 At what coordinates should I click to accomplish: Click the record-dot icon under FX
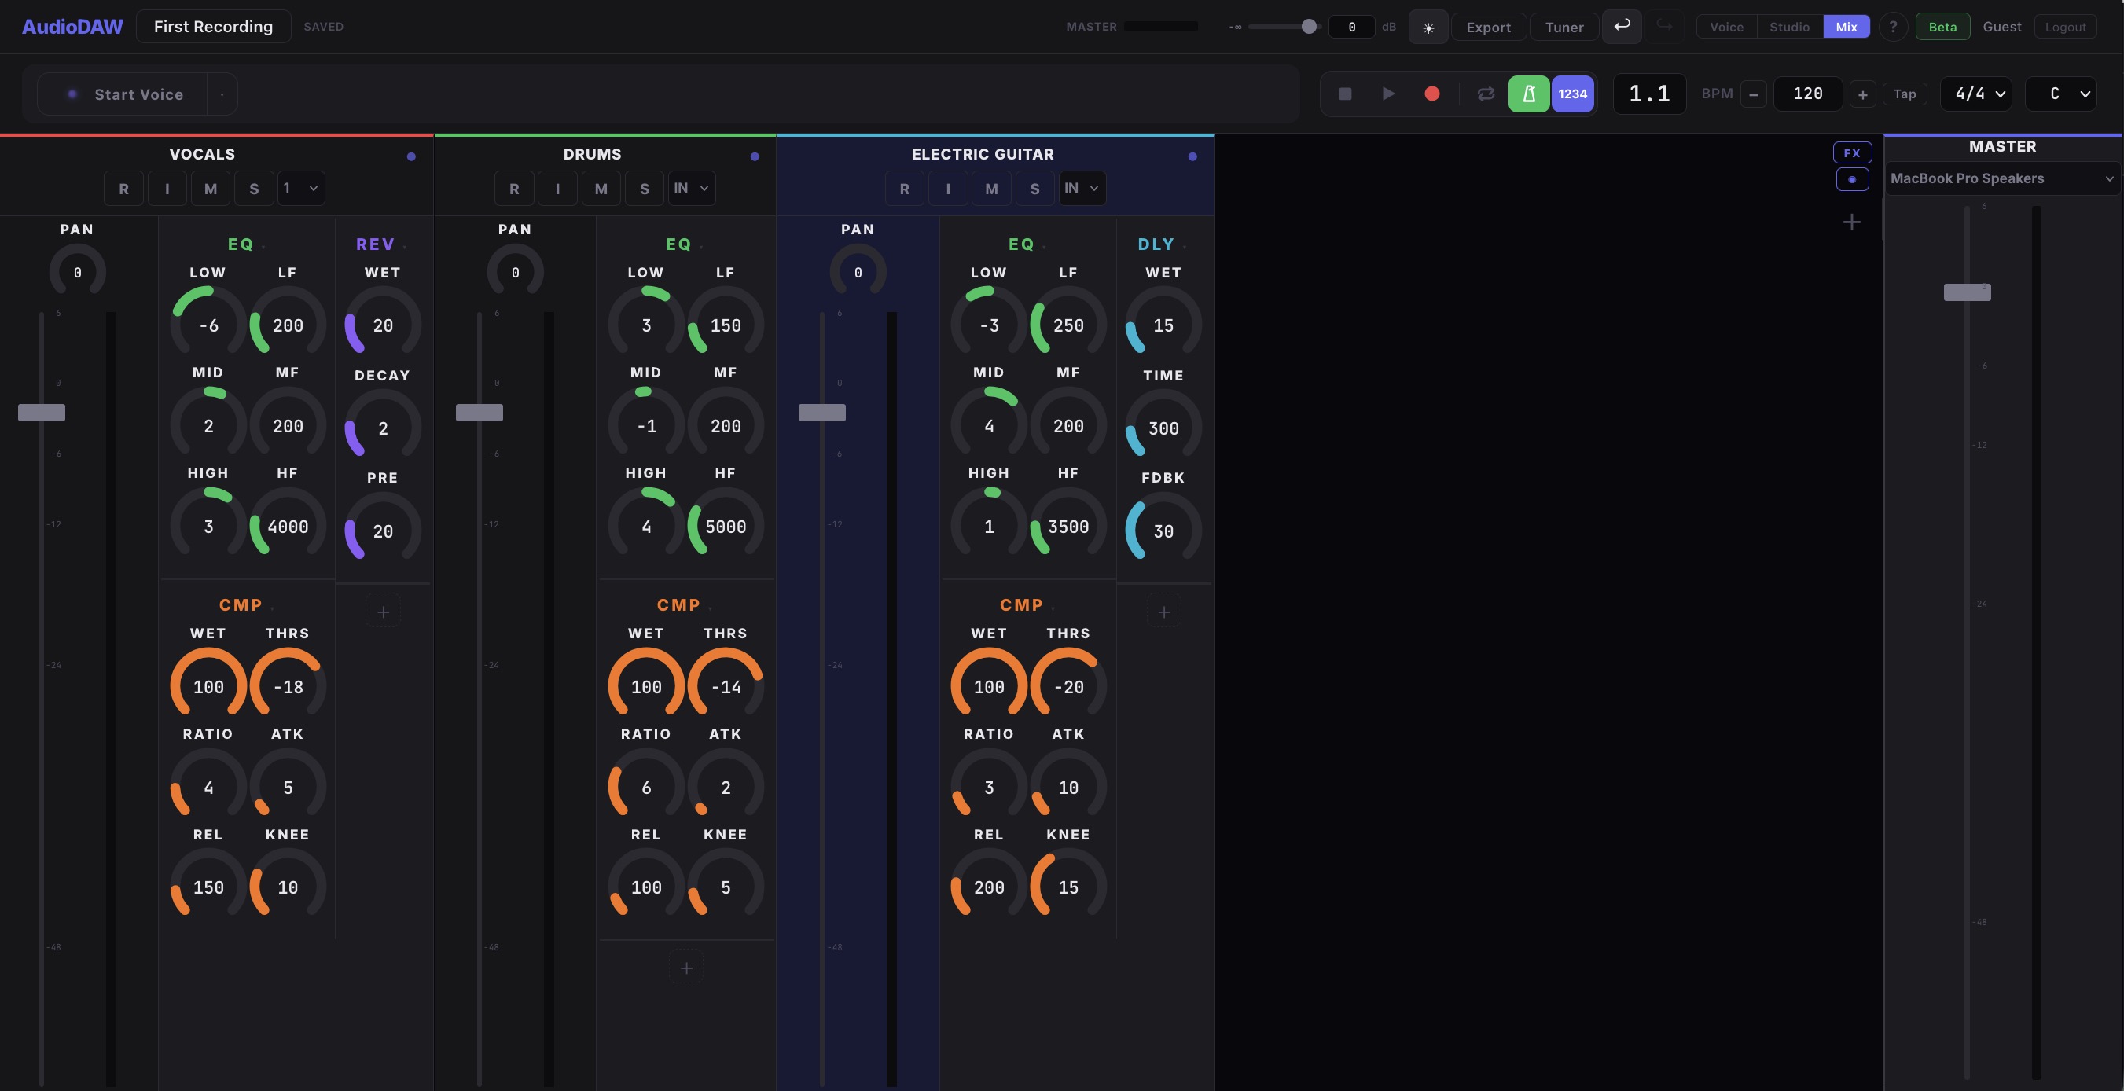[x=1852, y=179]
